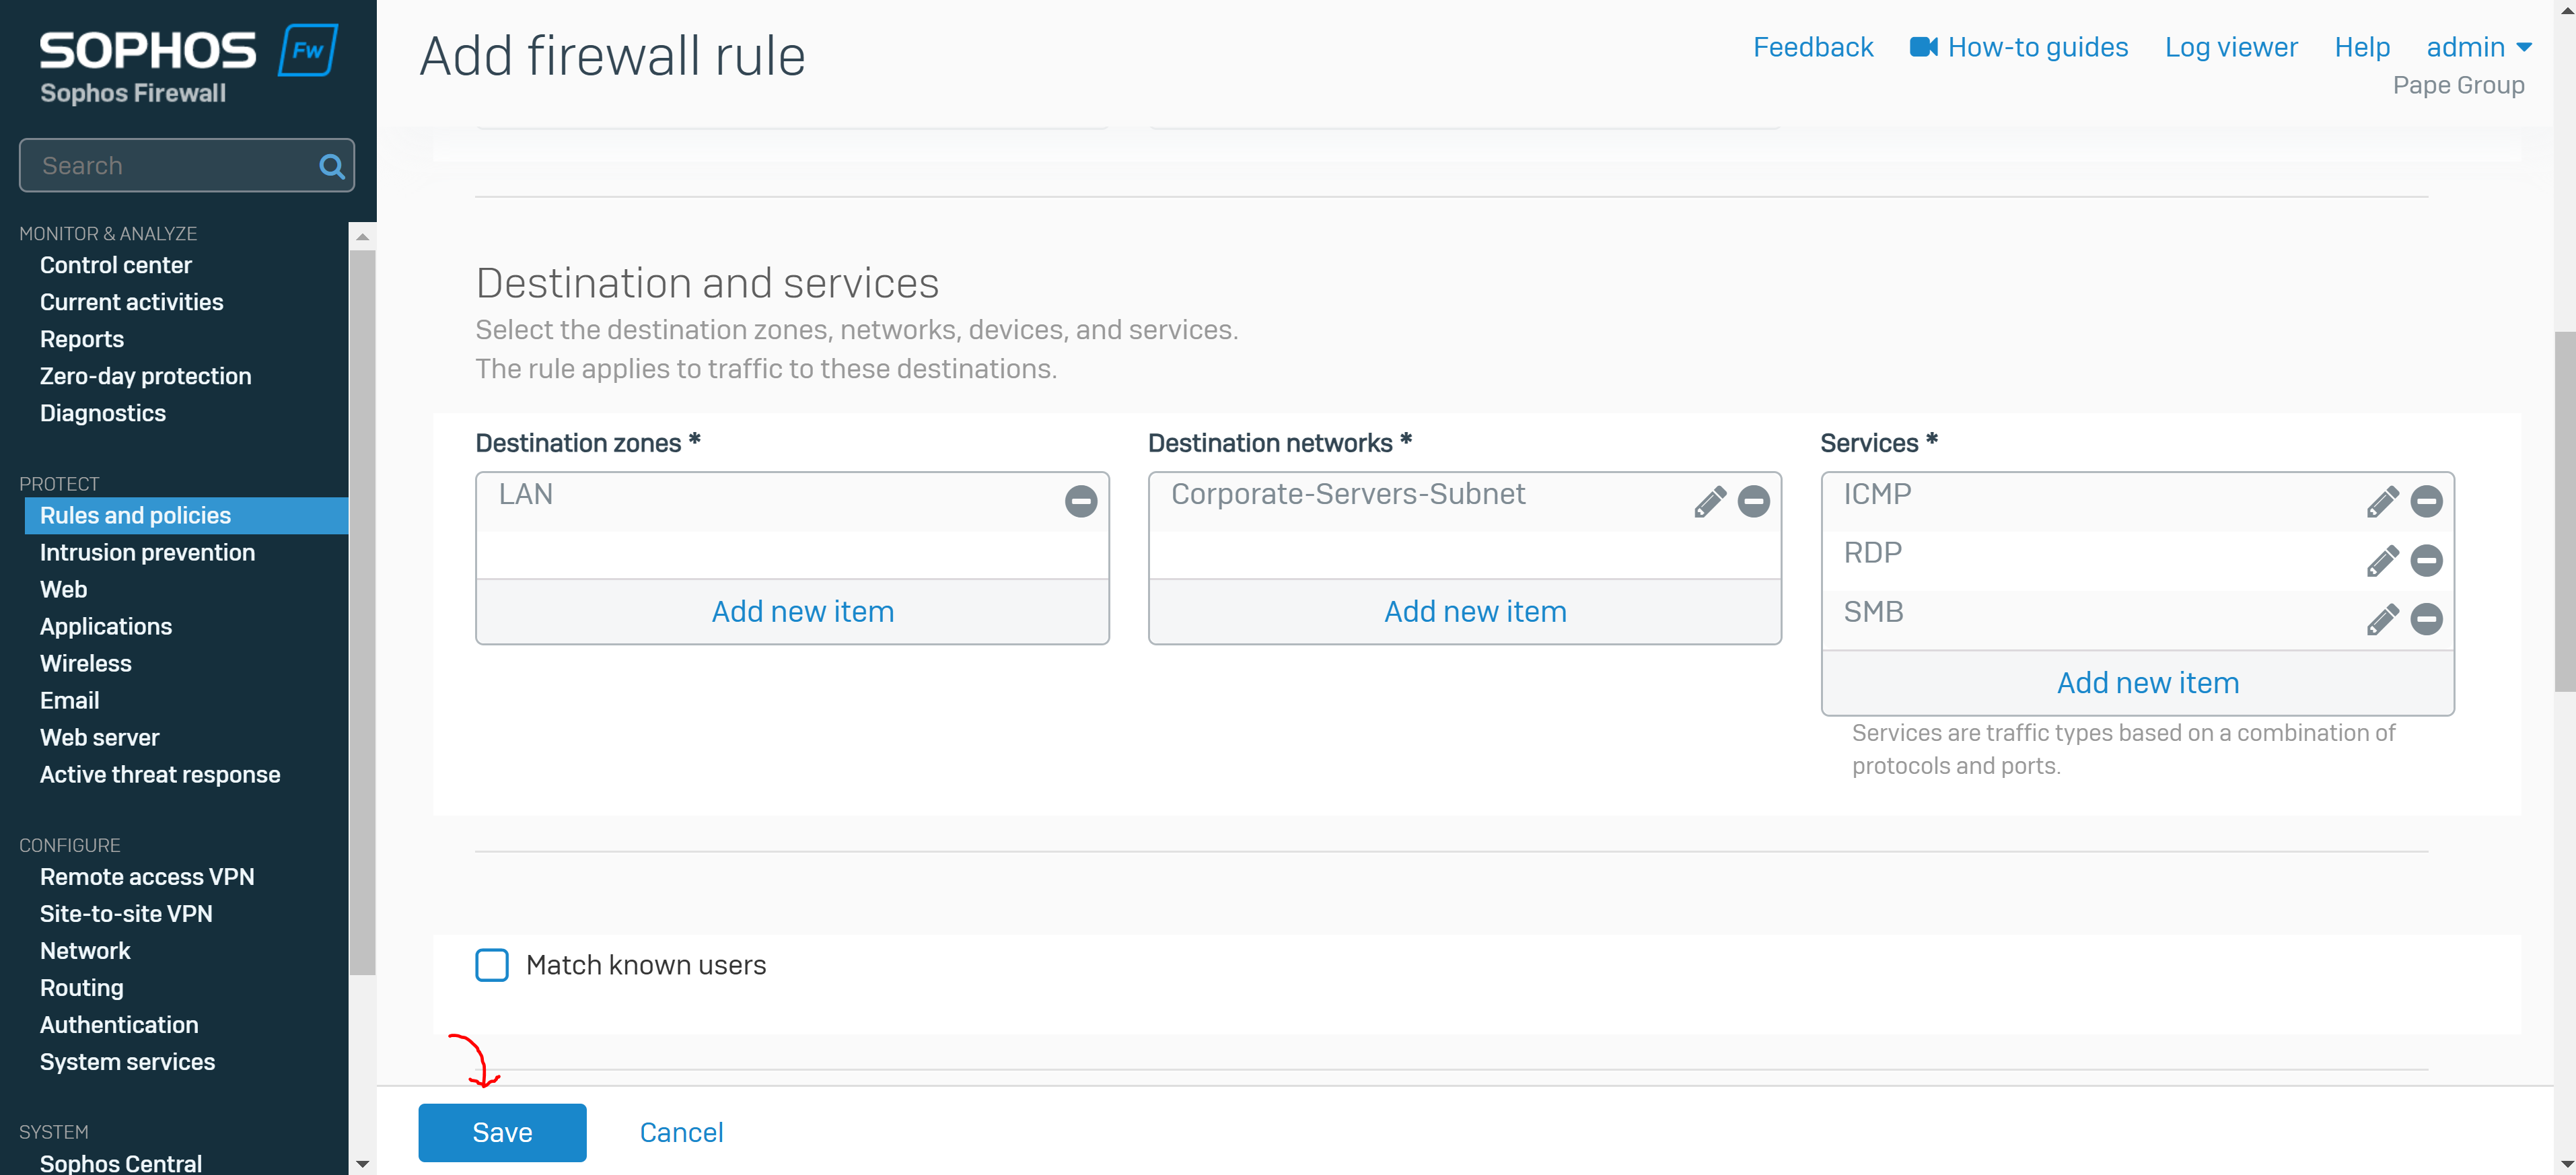Open Current activities

tap(131, 302)
